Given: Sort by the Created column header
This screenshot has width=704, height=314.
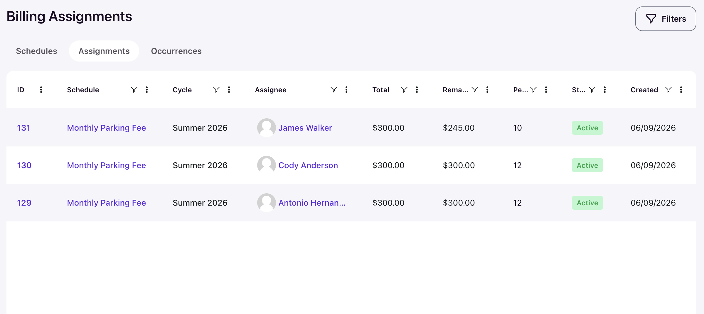Looking at the screenshot, I should click(x=644, y=90).
